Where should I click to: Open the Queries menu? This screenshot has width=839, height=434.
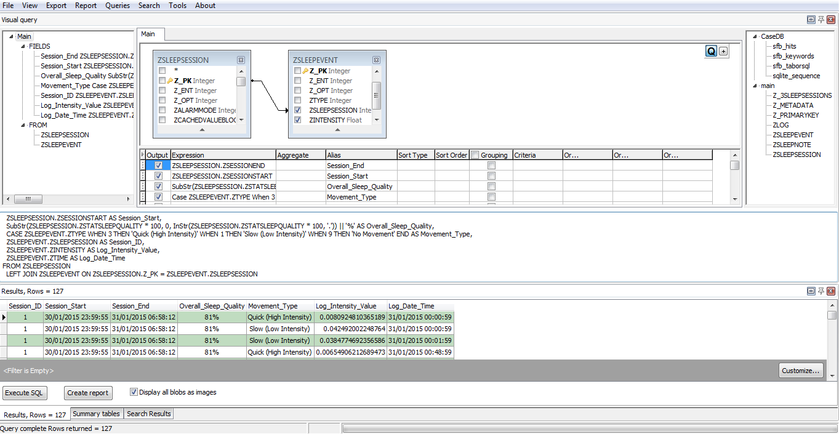[x=117, y=6]
